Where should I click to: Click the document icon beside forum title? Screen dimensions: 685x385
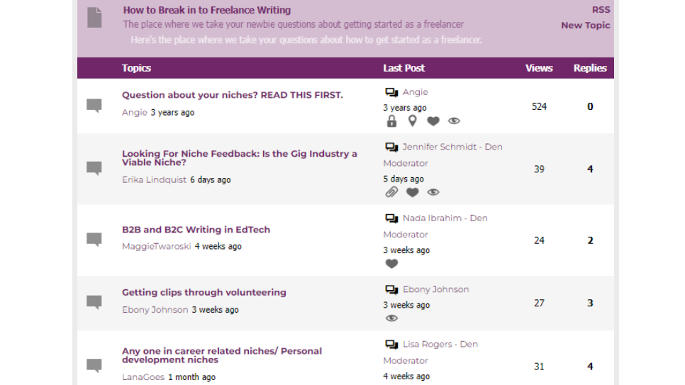tap(94, 17)
